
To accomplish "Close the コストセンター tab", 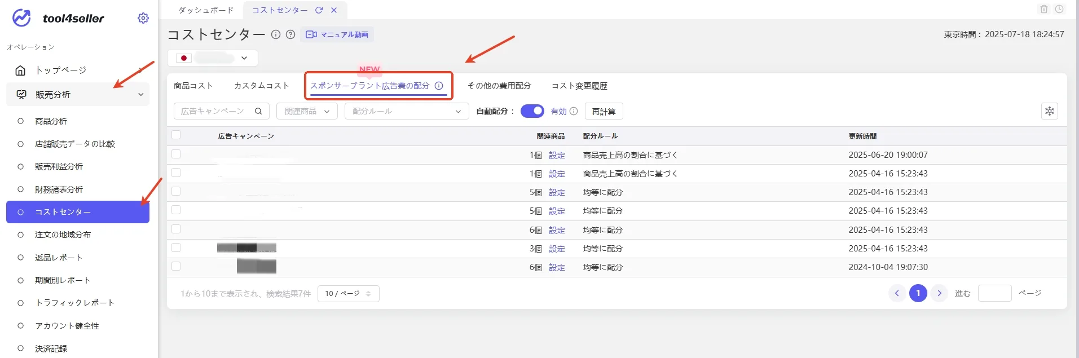I will click(x=334, y=10).
